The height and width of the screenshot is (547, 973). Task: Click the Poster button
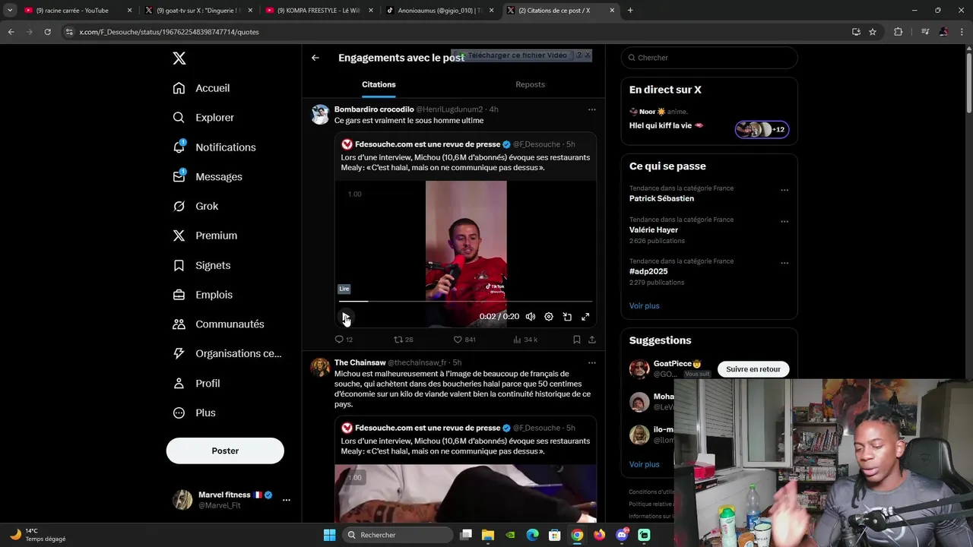225,451
